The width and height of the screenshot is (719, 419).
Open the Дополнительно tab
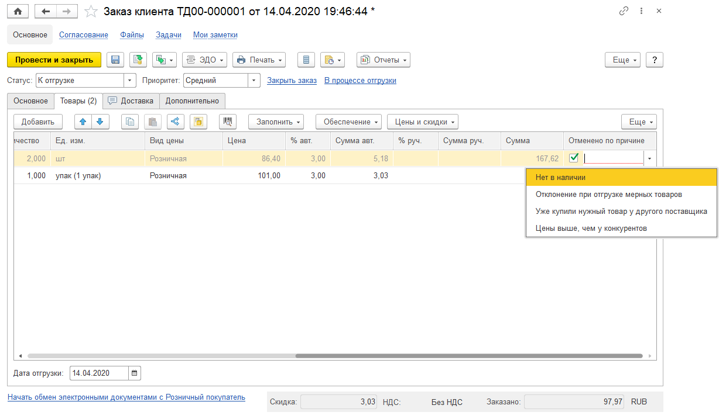point(192,101)
